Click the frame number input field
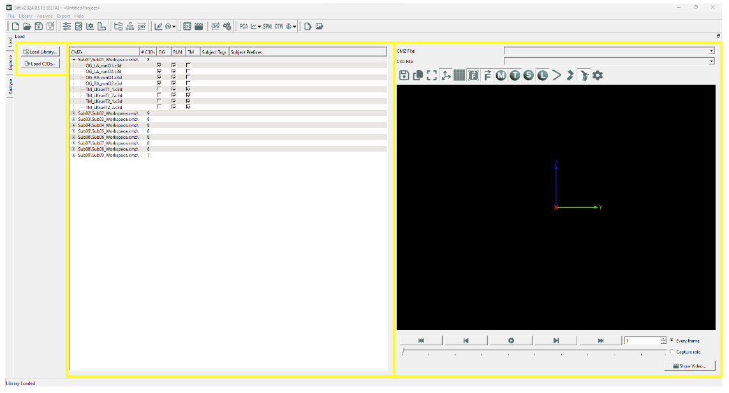 pos(642,341)
